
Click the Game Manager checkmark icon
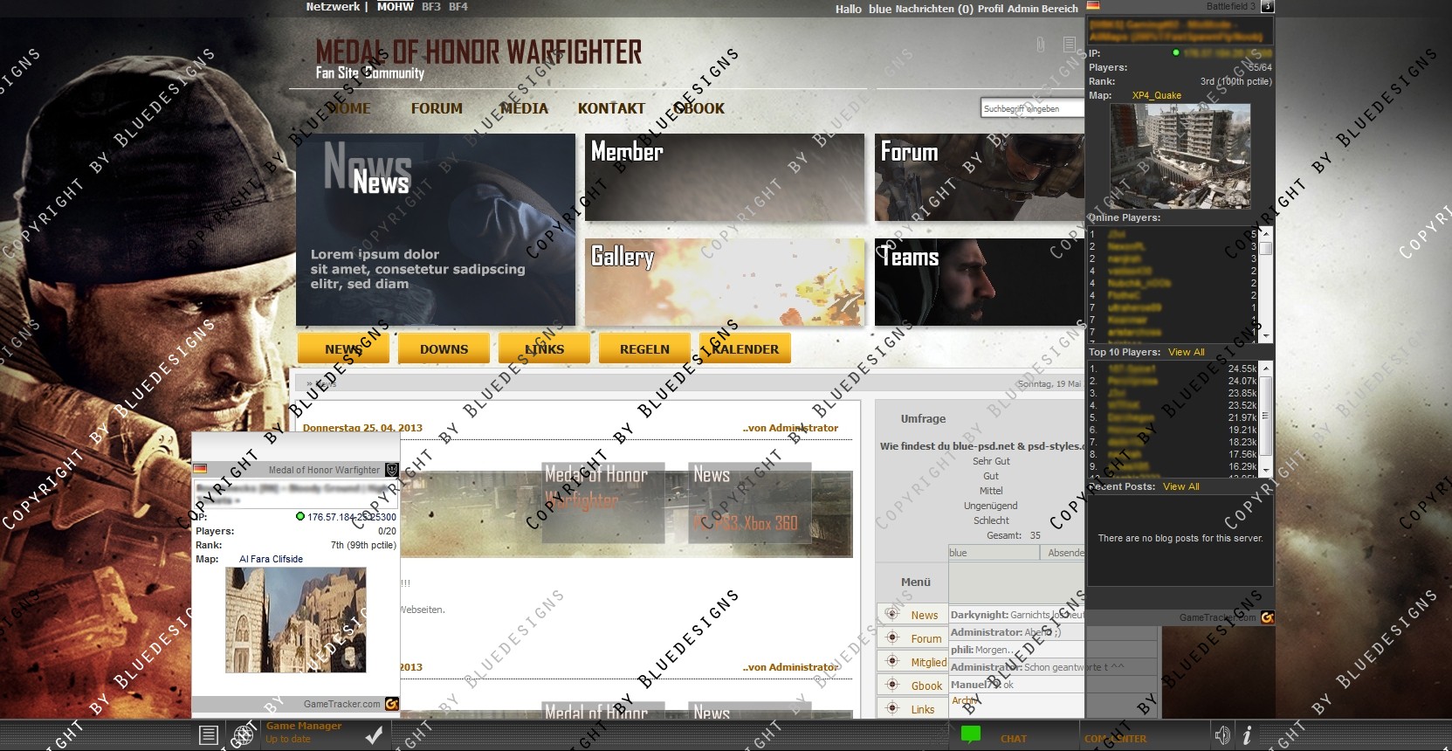pos(374,735)
